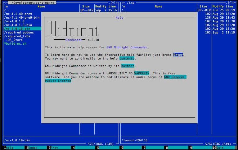The image size is (238, 150).
Task: Click the empty function key 6 slot
Action: 132,148
